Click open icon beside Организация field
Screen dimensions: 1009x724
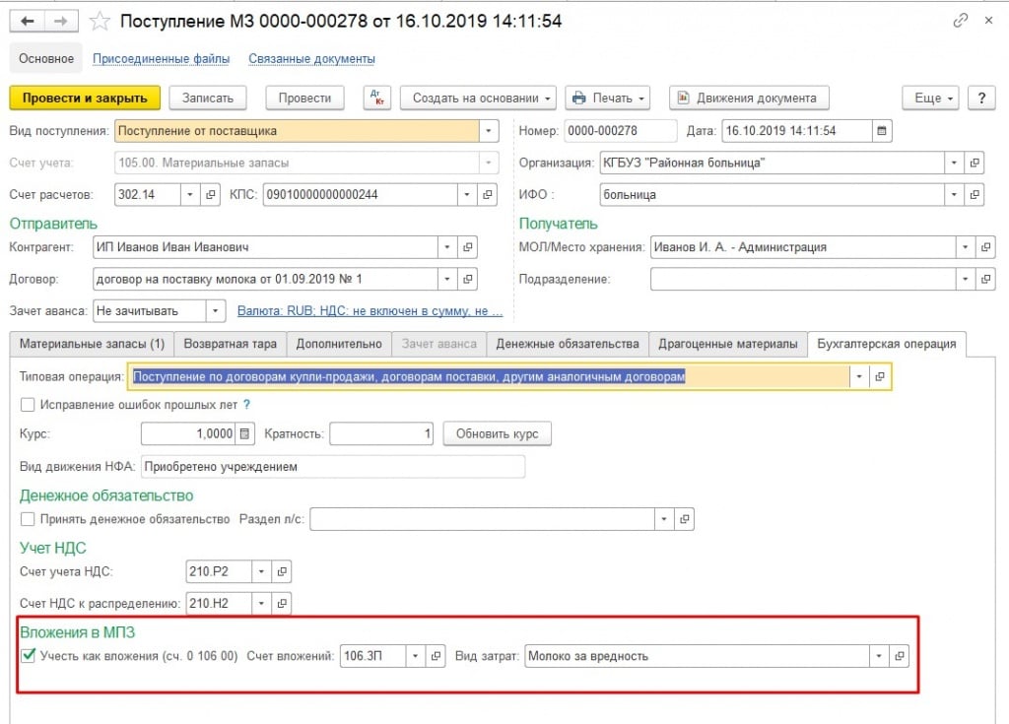(974, 163)
